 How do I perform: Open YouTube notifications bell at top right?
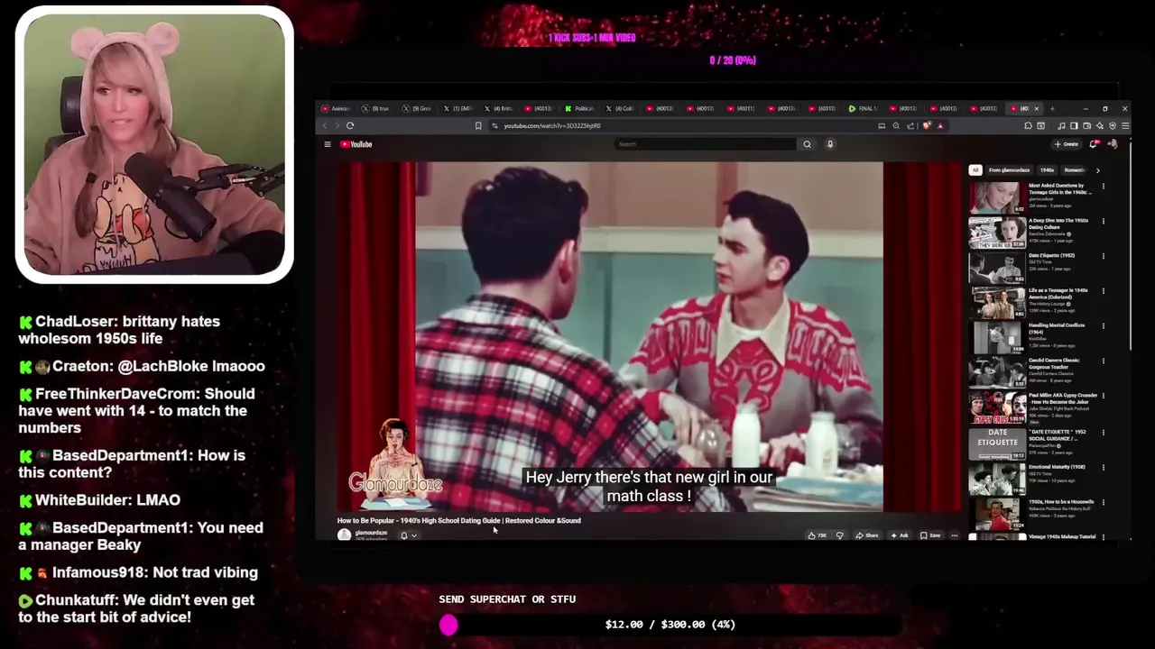click(x=1094, y=144)
